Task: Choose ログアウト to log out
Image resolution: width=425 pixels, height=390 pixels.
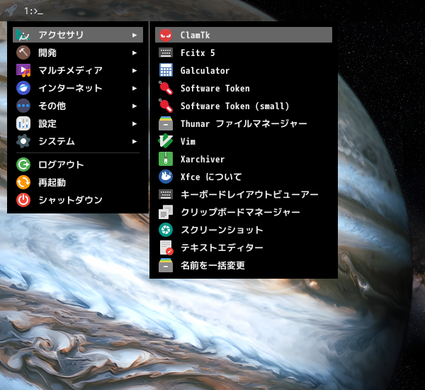Action: point(78,165)
